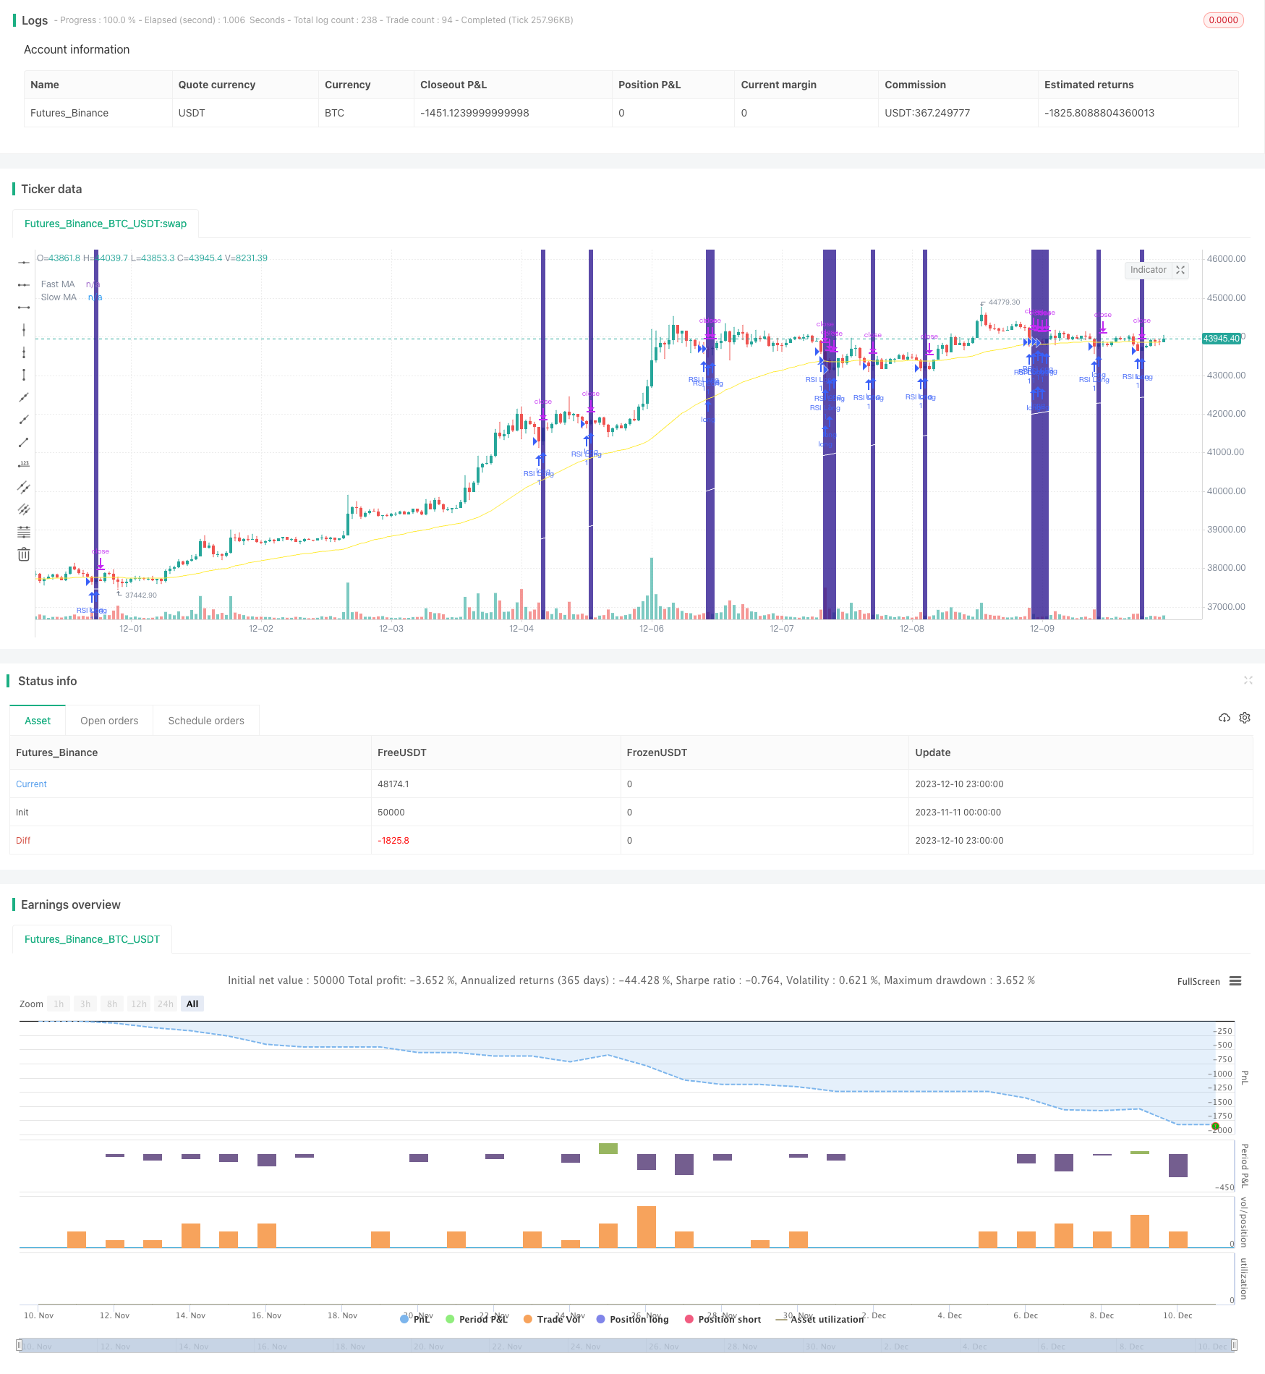The width and height of the screenshot is (1265, 1374).
Task: Switch to the Asset tab
Action: [x=38, y=721]
